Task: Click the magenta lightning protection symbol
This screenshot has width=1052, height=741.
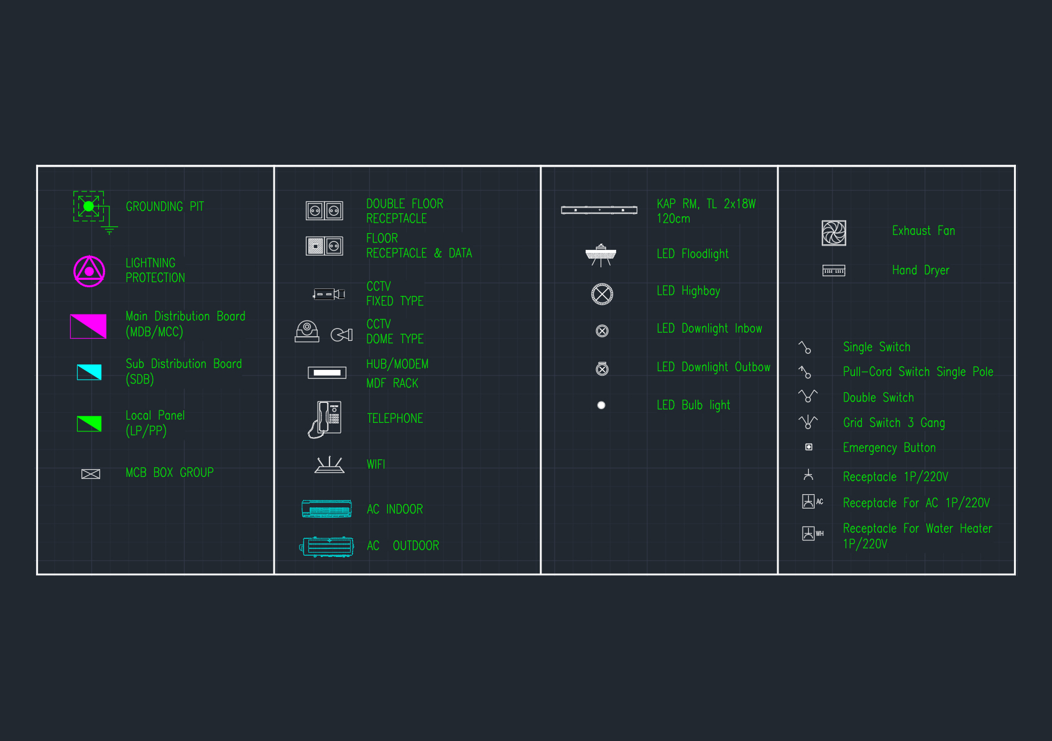Action: coord(90,271)
